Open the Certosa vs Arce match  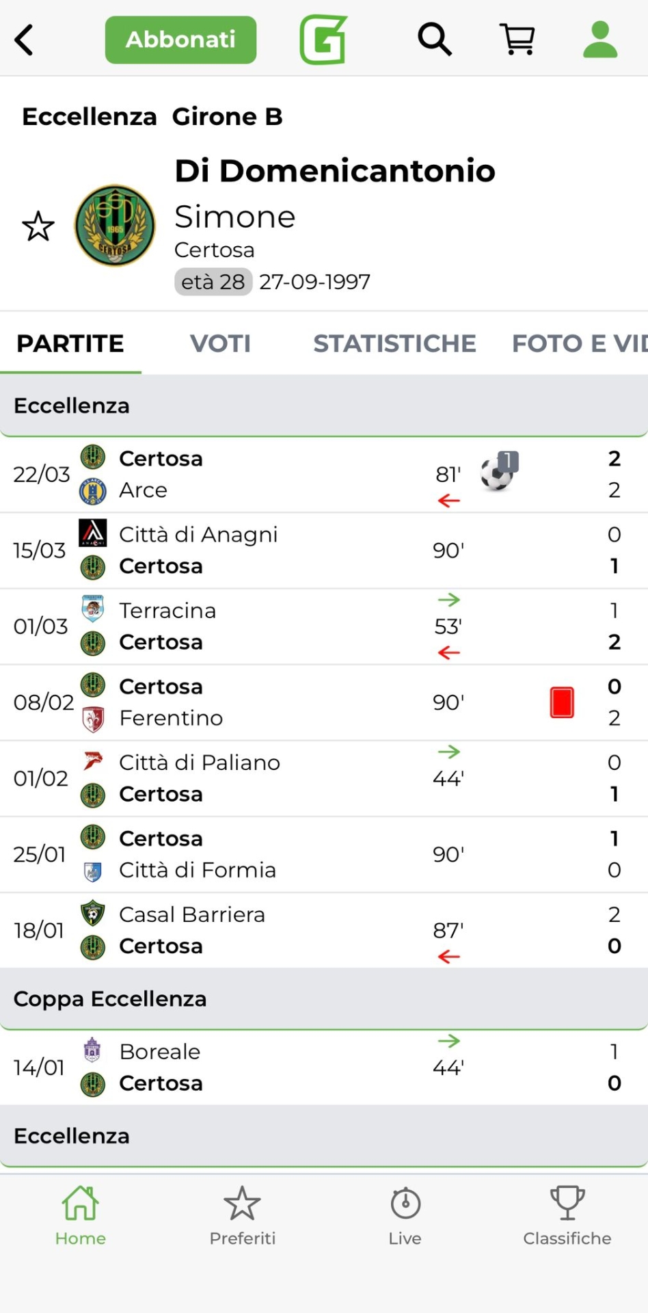coord(273,475)
